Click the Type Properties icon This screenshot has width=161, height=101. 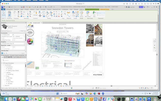point(9,12)
